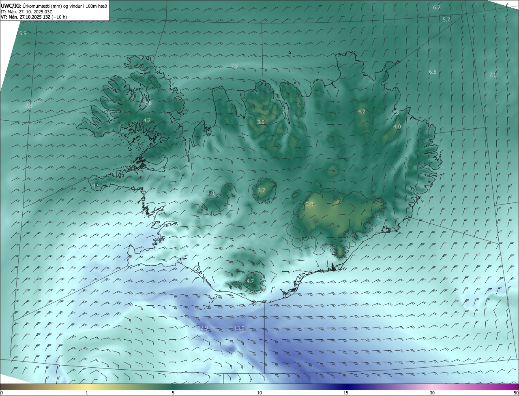Click the 7.3 value in northeast Iceland
The width and height of the screenshot is (519, 396).
click(395, 113)
